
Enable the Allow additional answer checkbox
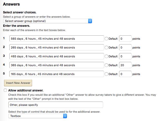[5, 90]
